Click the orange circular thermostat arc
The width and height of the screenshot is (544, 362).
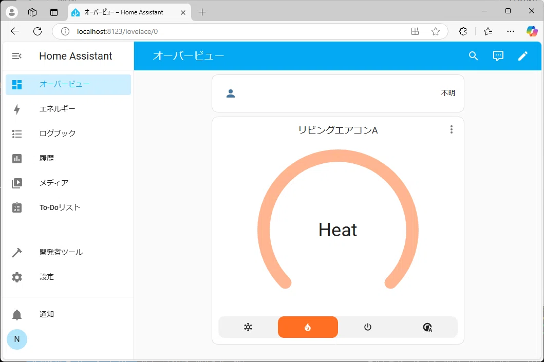338,156
